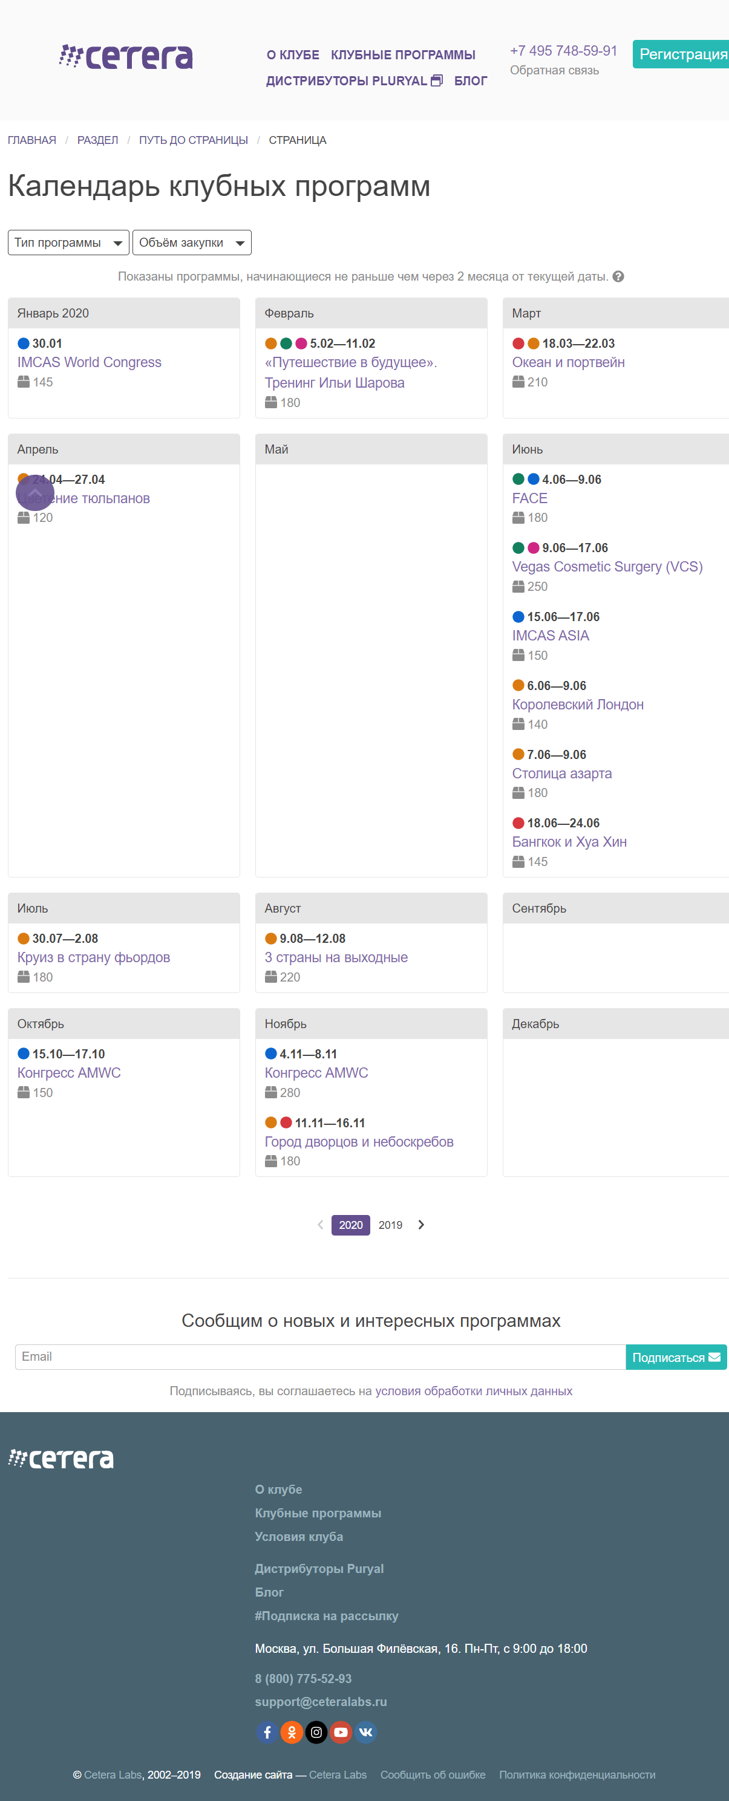The height and width of the screenshot is (1801, 729).
Task: Go to next page with right chevron
Action: tap(421, 1224)
